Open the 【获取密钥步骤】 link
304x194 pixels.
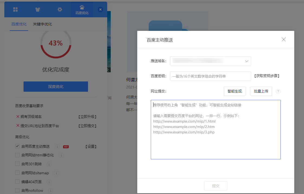267,76
